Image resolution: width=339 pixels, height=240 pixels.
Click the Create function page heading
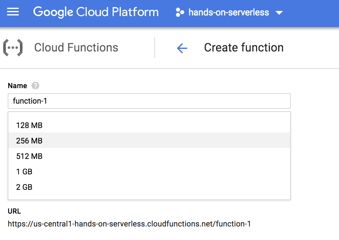pyautogui.click(x=244, y=48)
